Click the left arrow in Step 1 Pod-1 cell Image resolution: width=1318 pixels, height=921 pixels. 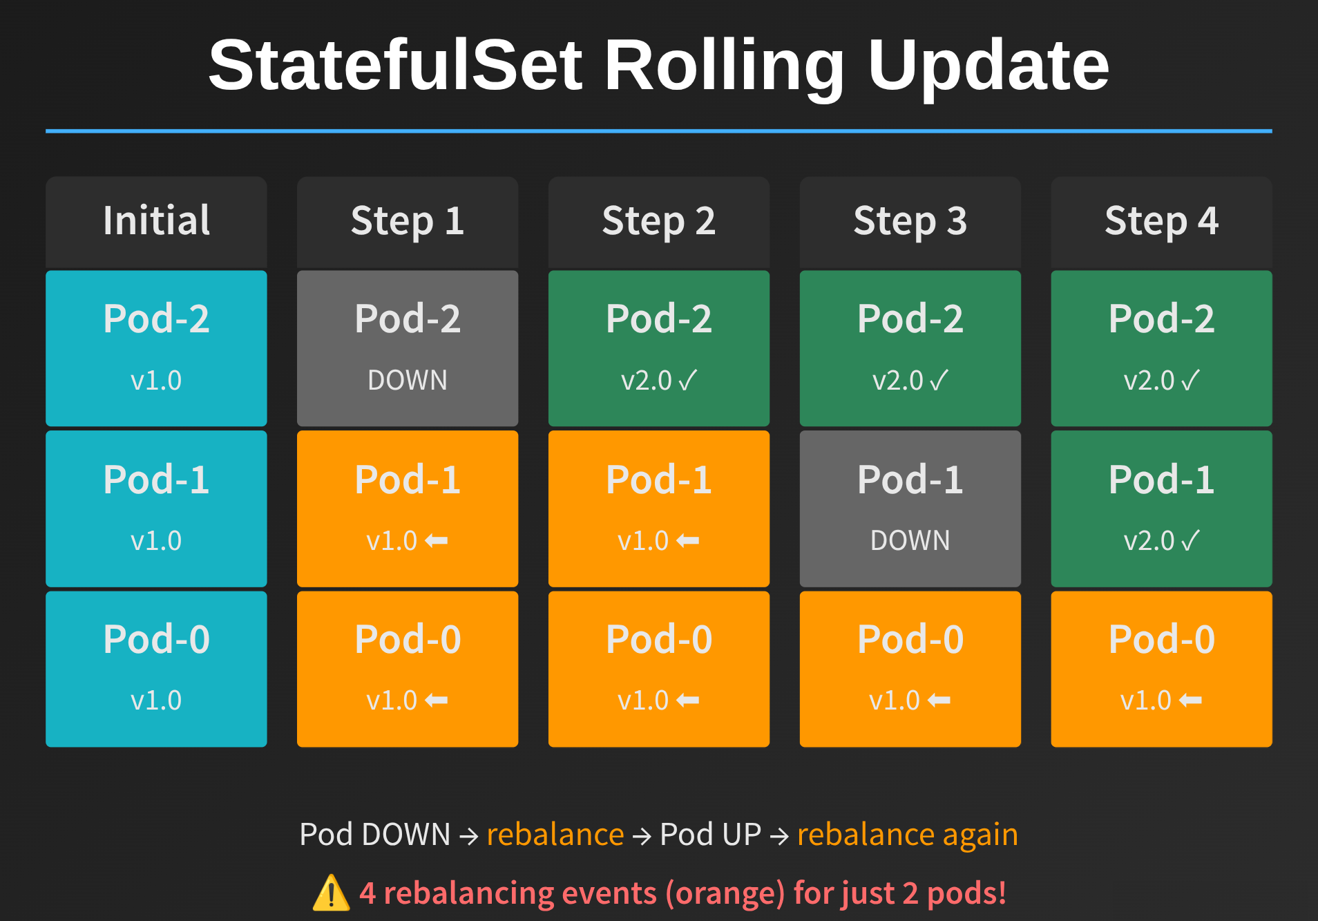point(437,540)
